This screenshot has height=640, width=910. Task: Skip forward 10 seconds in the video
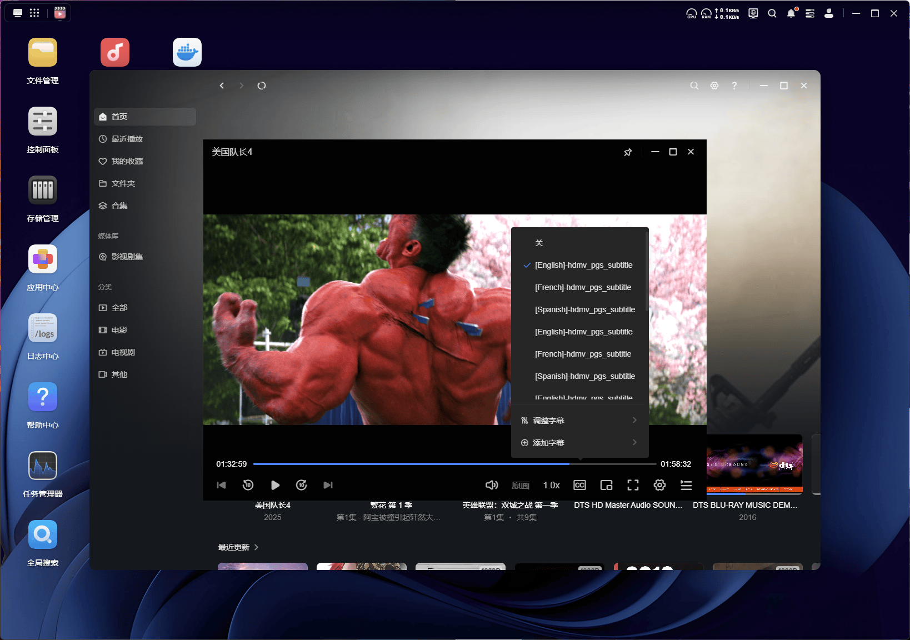pos(302,485)
